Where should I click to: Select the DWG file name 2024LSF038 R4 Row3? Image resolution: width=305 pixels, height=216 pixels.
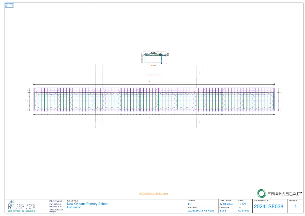pyautogui.click(x=201, y=210)
